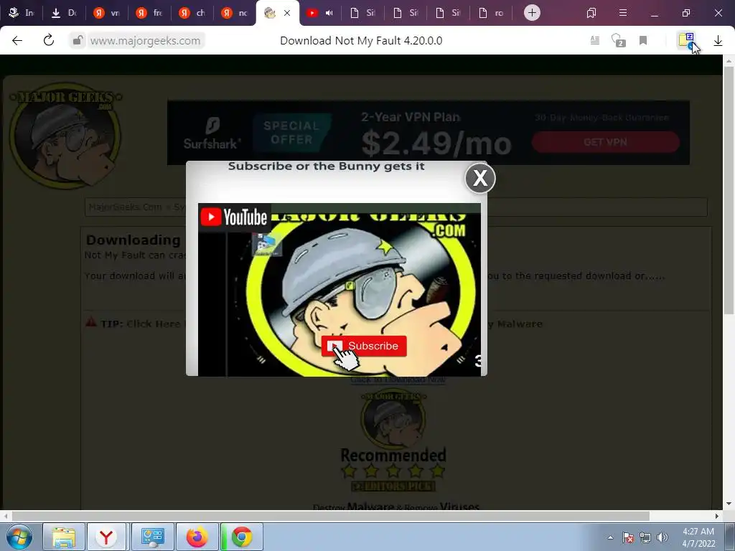Reload the current page
Screen dimensions: 735x551
[x=48, y=41]
